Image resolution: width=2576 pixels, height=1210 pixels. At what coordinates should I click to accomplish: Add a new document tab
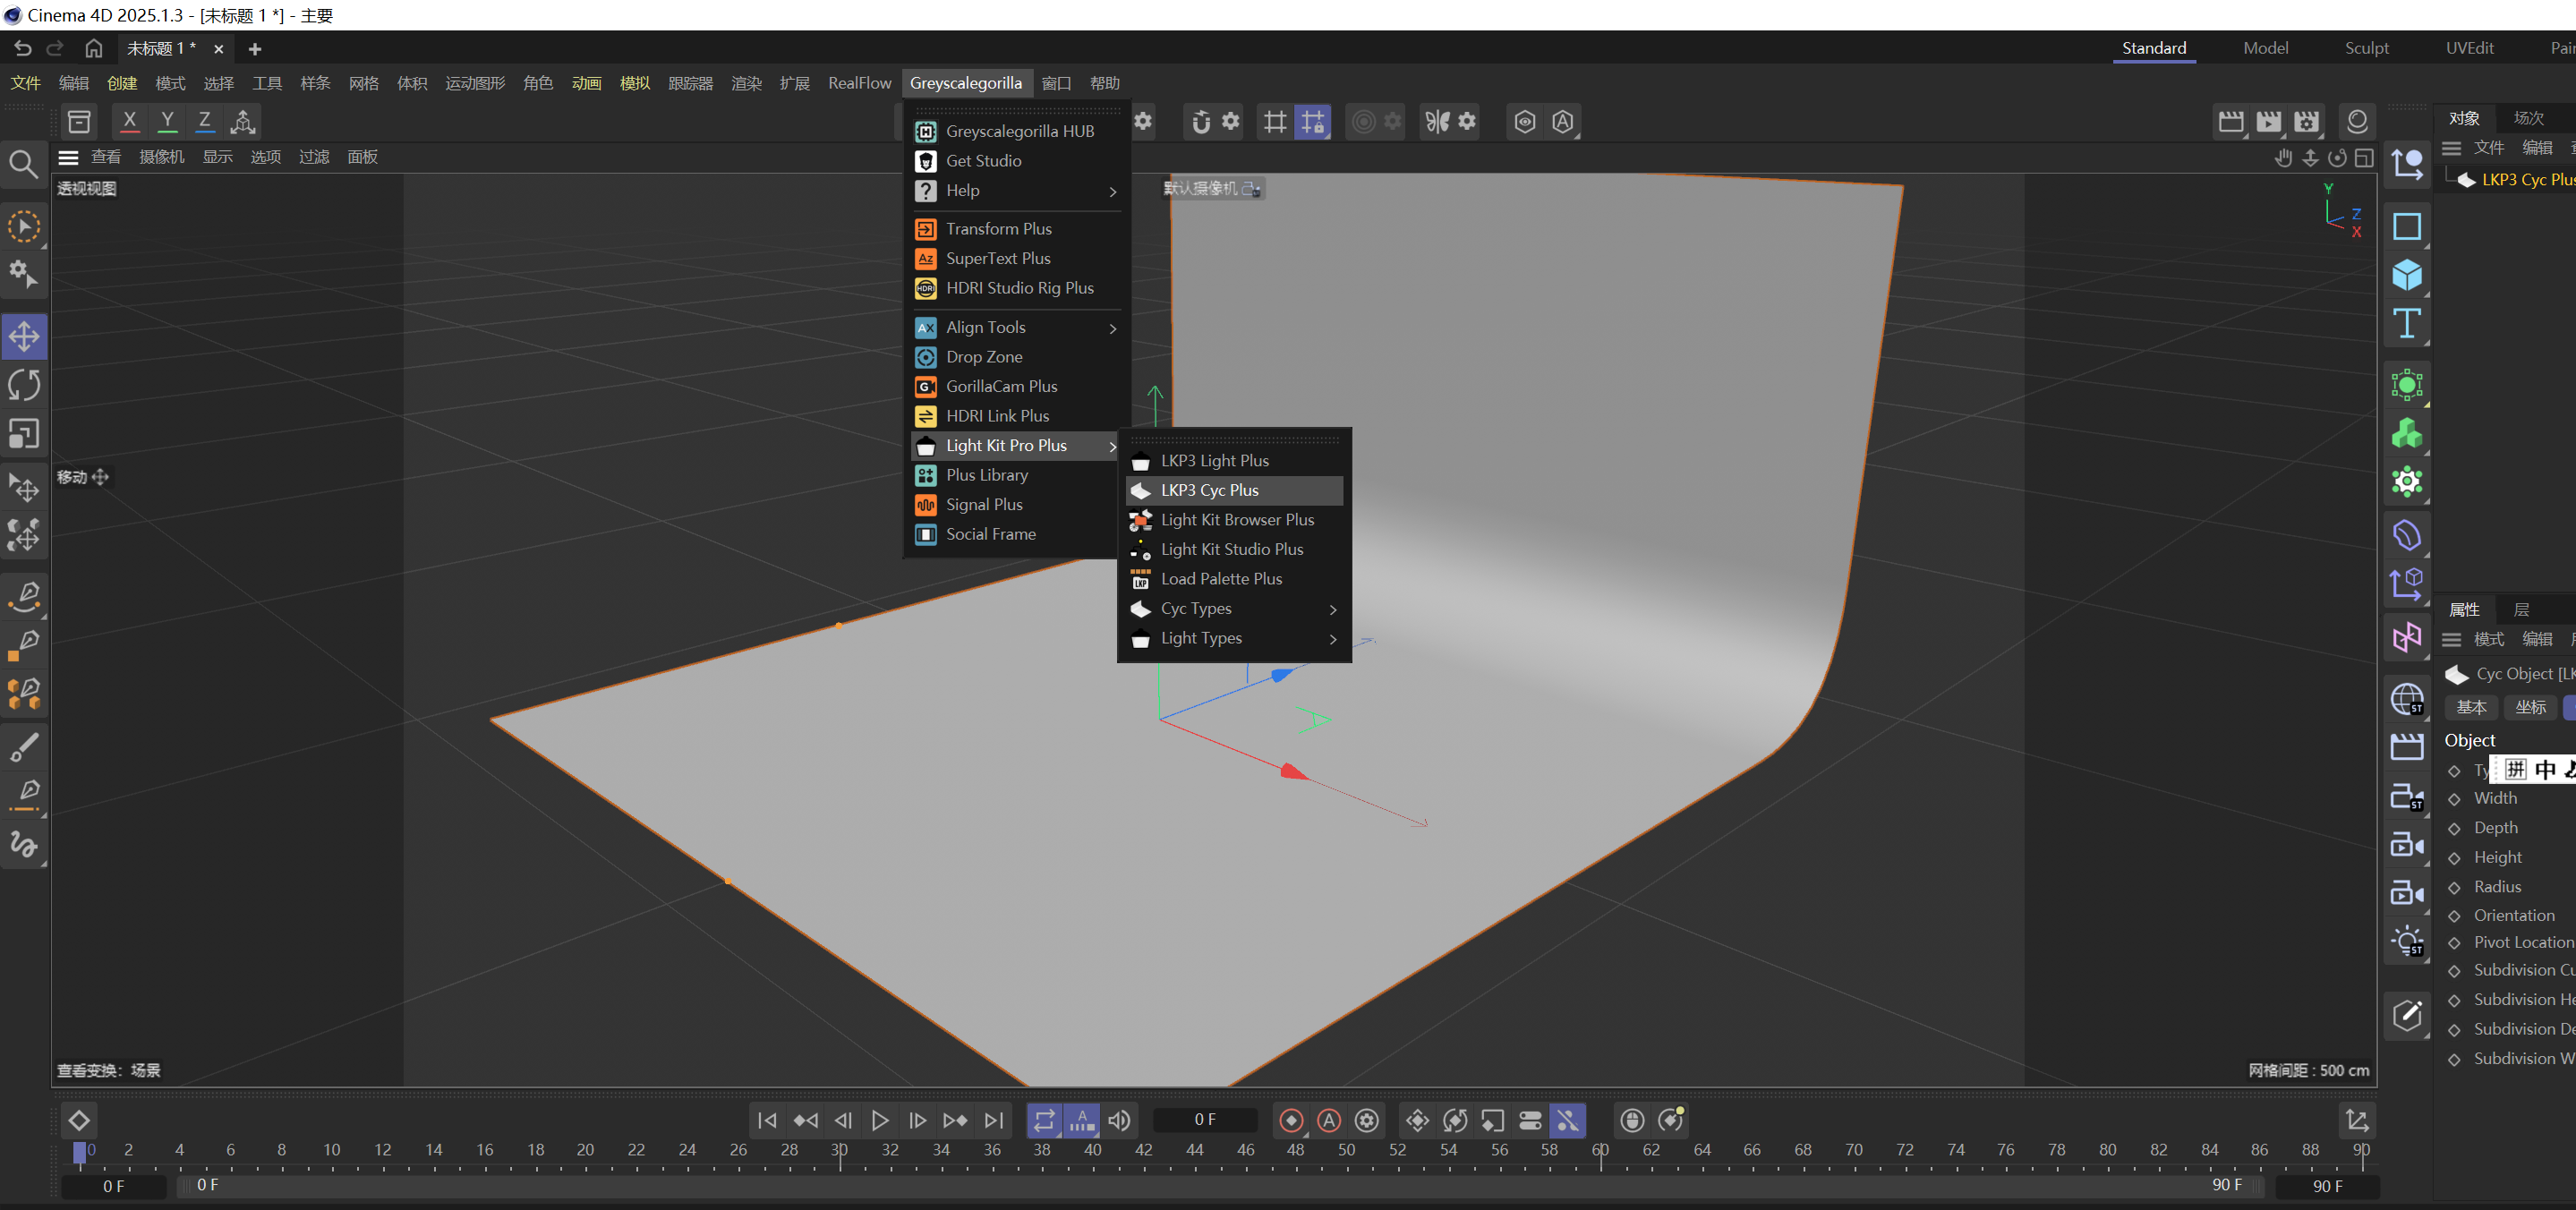[254, 49]
